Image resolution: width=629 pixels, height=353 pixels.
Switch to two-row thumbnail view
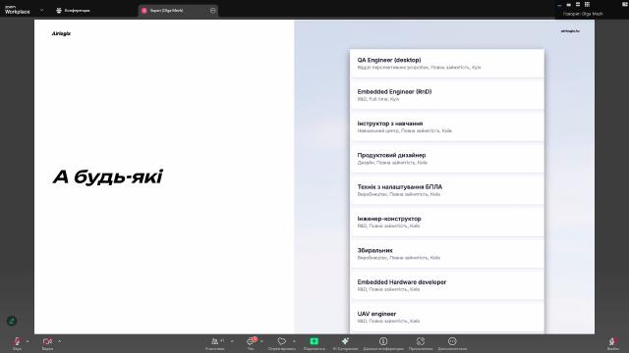(x=578, y=4)
